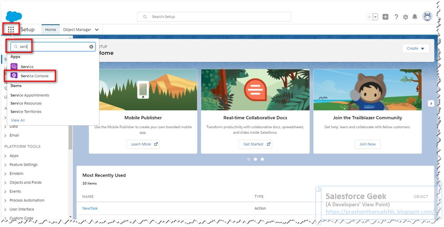The image size is (444, 227).
Task: Click the app launcher search box
Action: point(53,47)
